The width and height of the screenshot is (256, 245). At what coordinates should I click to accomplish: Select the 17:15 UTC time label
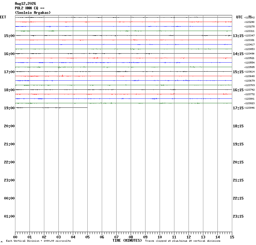coord(238,108)
